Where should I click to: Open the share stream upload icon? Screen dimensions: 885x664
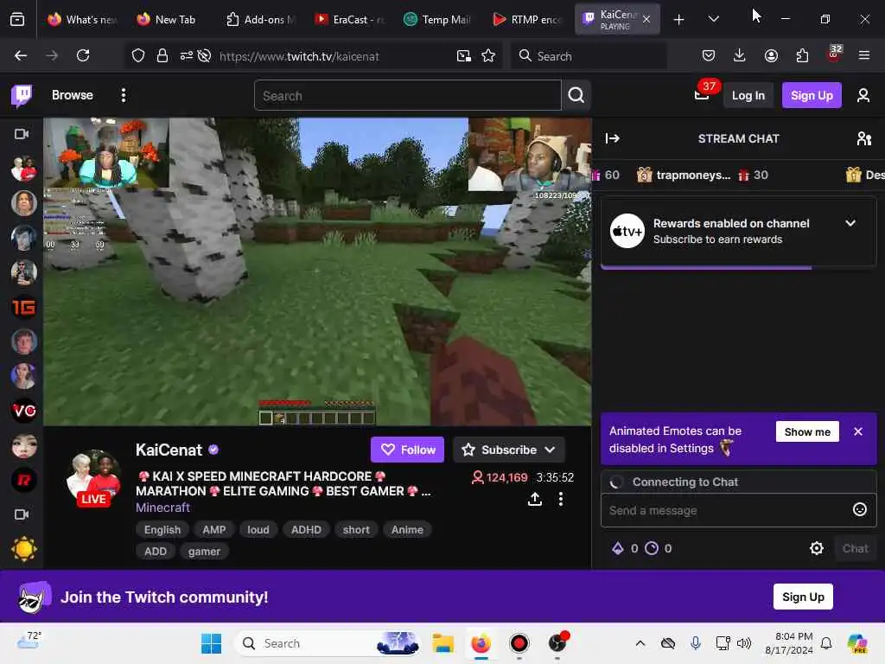tap(535, 499)
